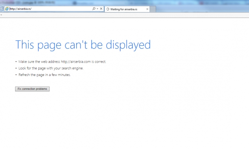Click the 'Look for the page with your search engine' line
Viewport: 249px width, 149px height.
(51, 68)
